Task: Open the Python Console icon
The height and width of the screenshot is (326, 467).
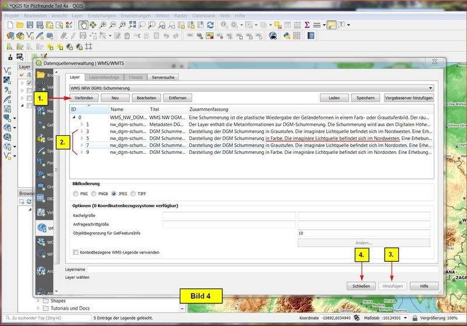Action: [x=287, y=36]
